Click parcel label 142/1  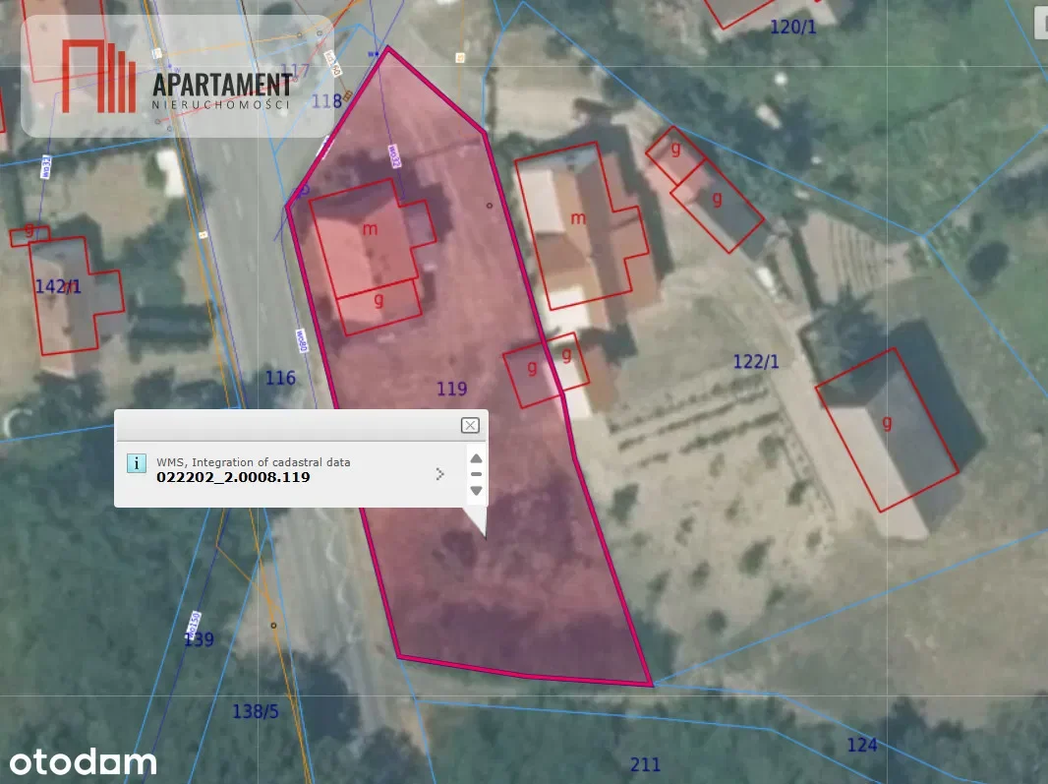pos(58,286)
